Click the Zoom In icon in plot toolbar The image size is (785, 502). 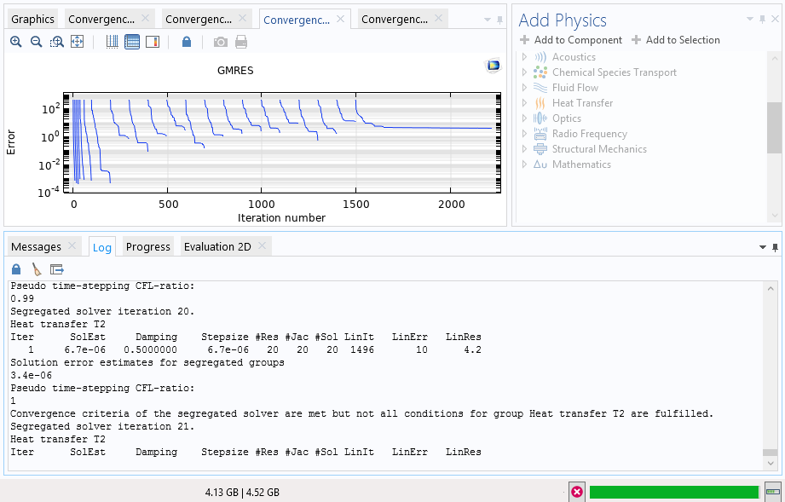16,42
